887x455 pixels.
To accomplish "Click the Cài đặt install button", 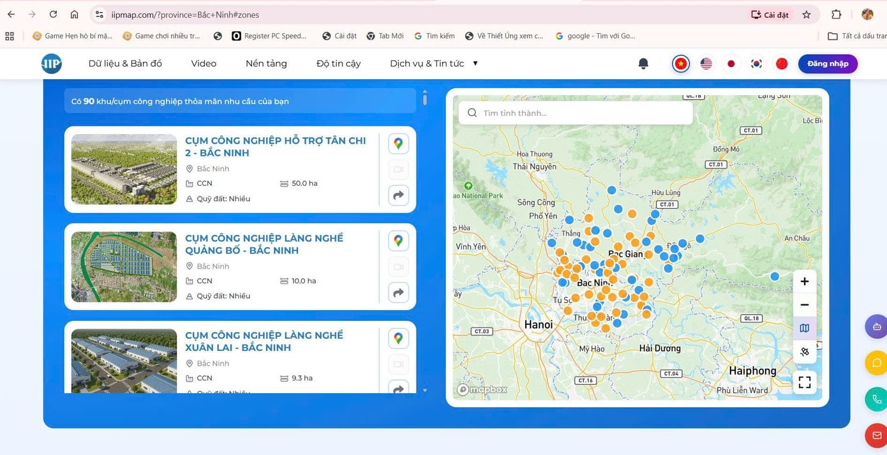I will [x=770, y=15].
